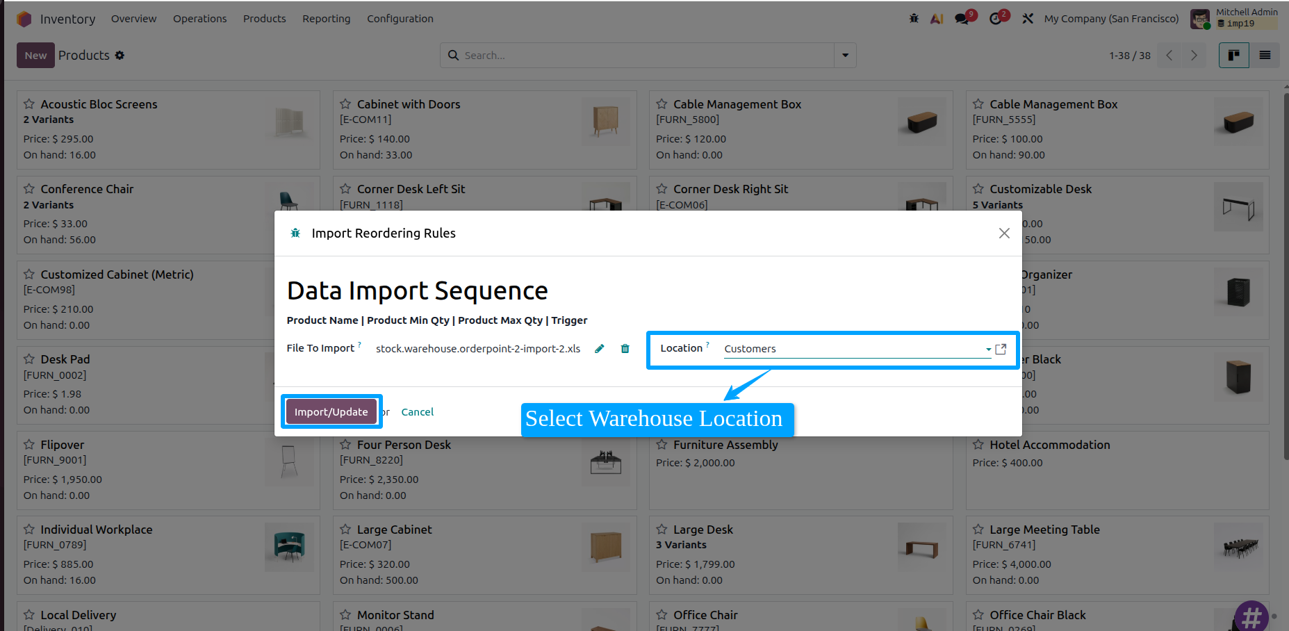This screenshot has height=631, width=1289.
Task: Click the Location field help question mark
Action: 707,344
